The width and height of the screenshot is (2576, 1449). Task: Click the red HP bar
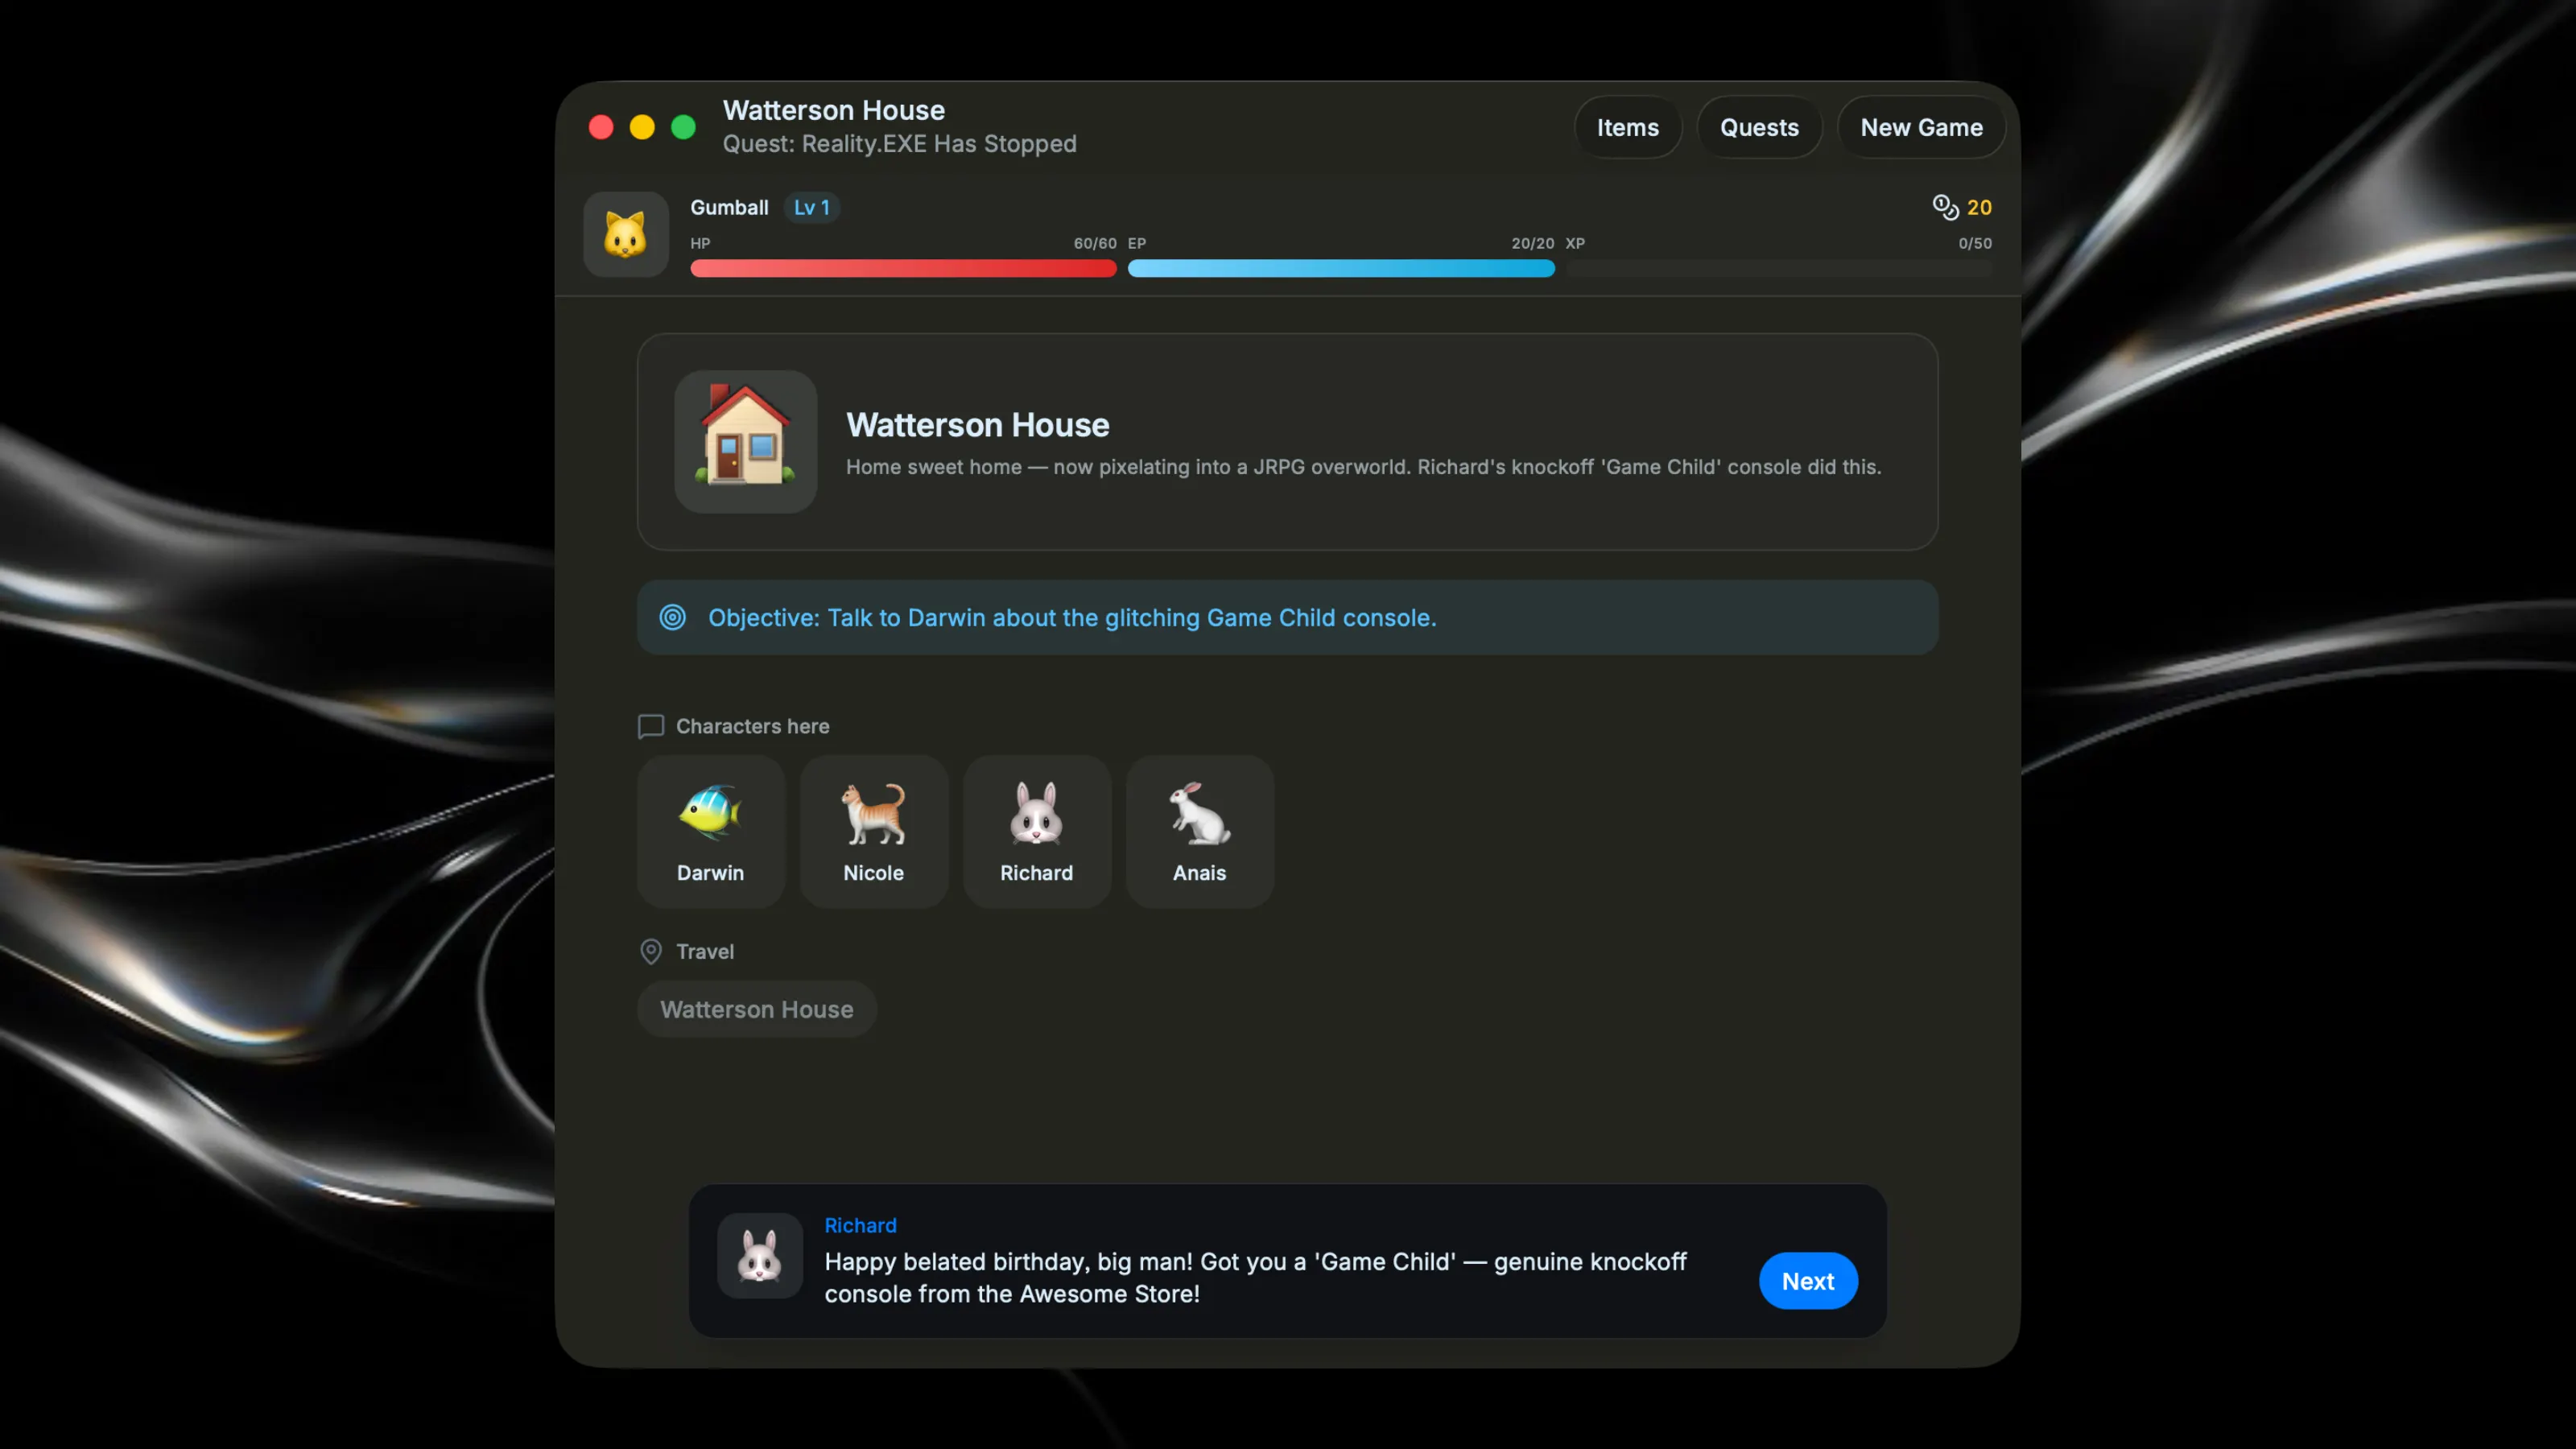903,268
